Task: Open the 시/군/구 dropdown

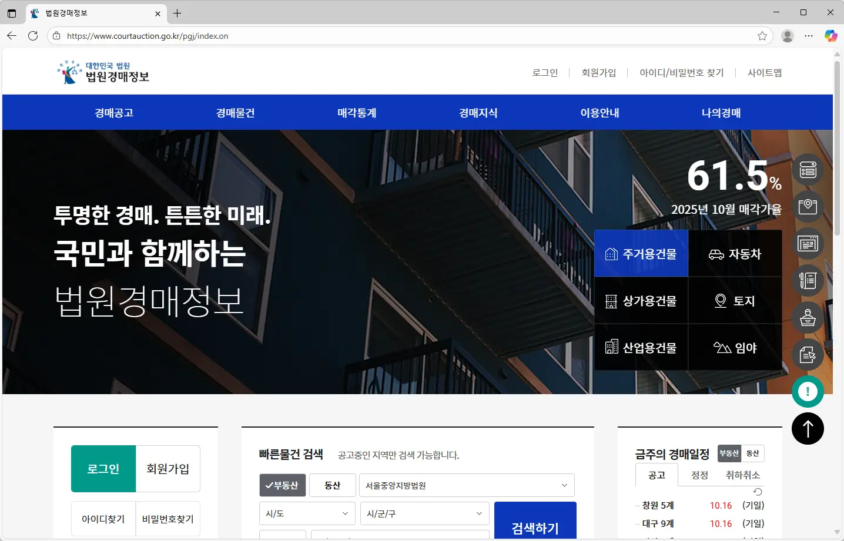Action: [424, 513]
